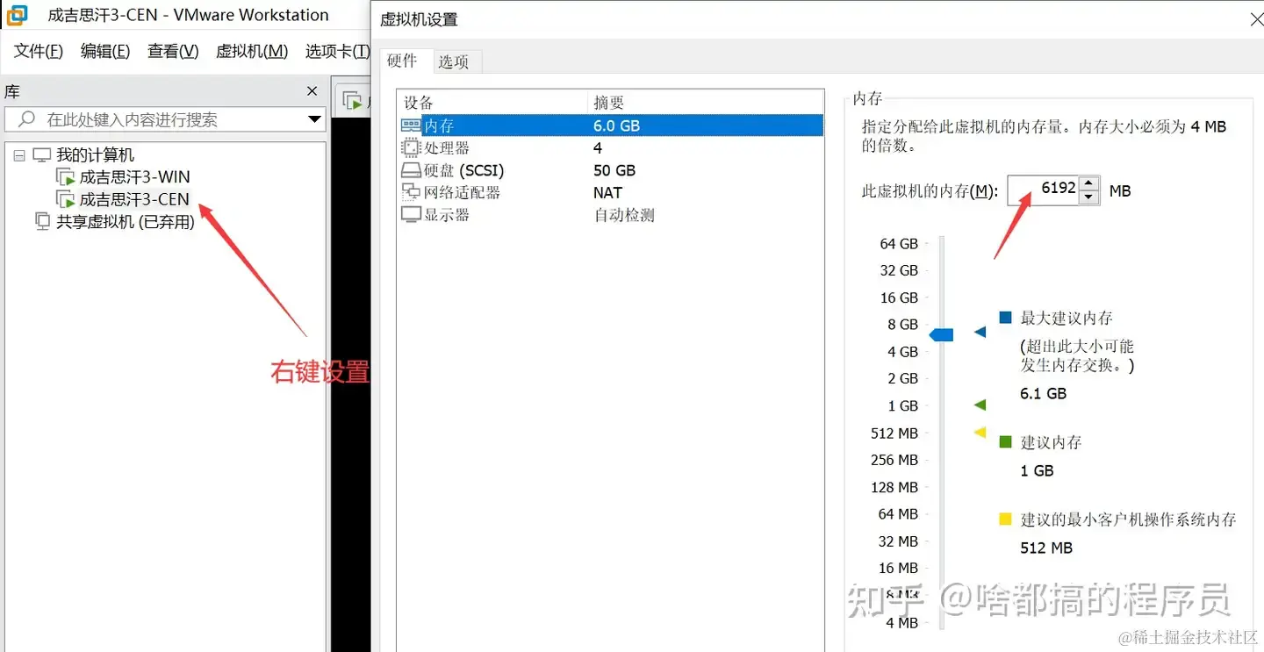The width and height of the screenshot is (1264, 652).
Task: Click the 显示器 display icon
Action: 411,215
